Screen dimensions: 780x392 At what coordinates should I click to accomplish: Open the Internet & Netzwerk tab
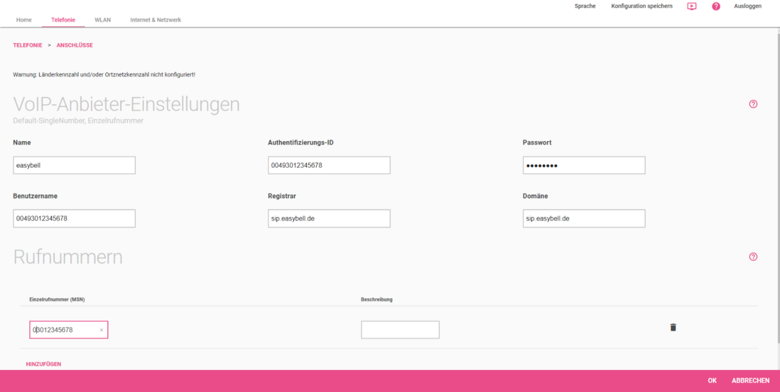pos(155,19)
